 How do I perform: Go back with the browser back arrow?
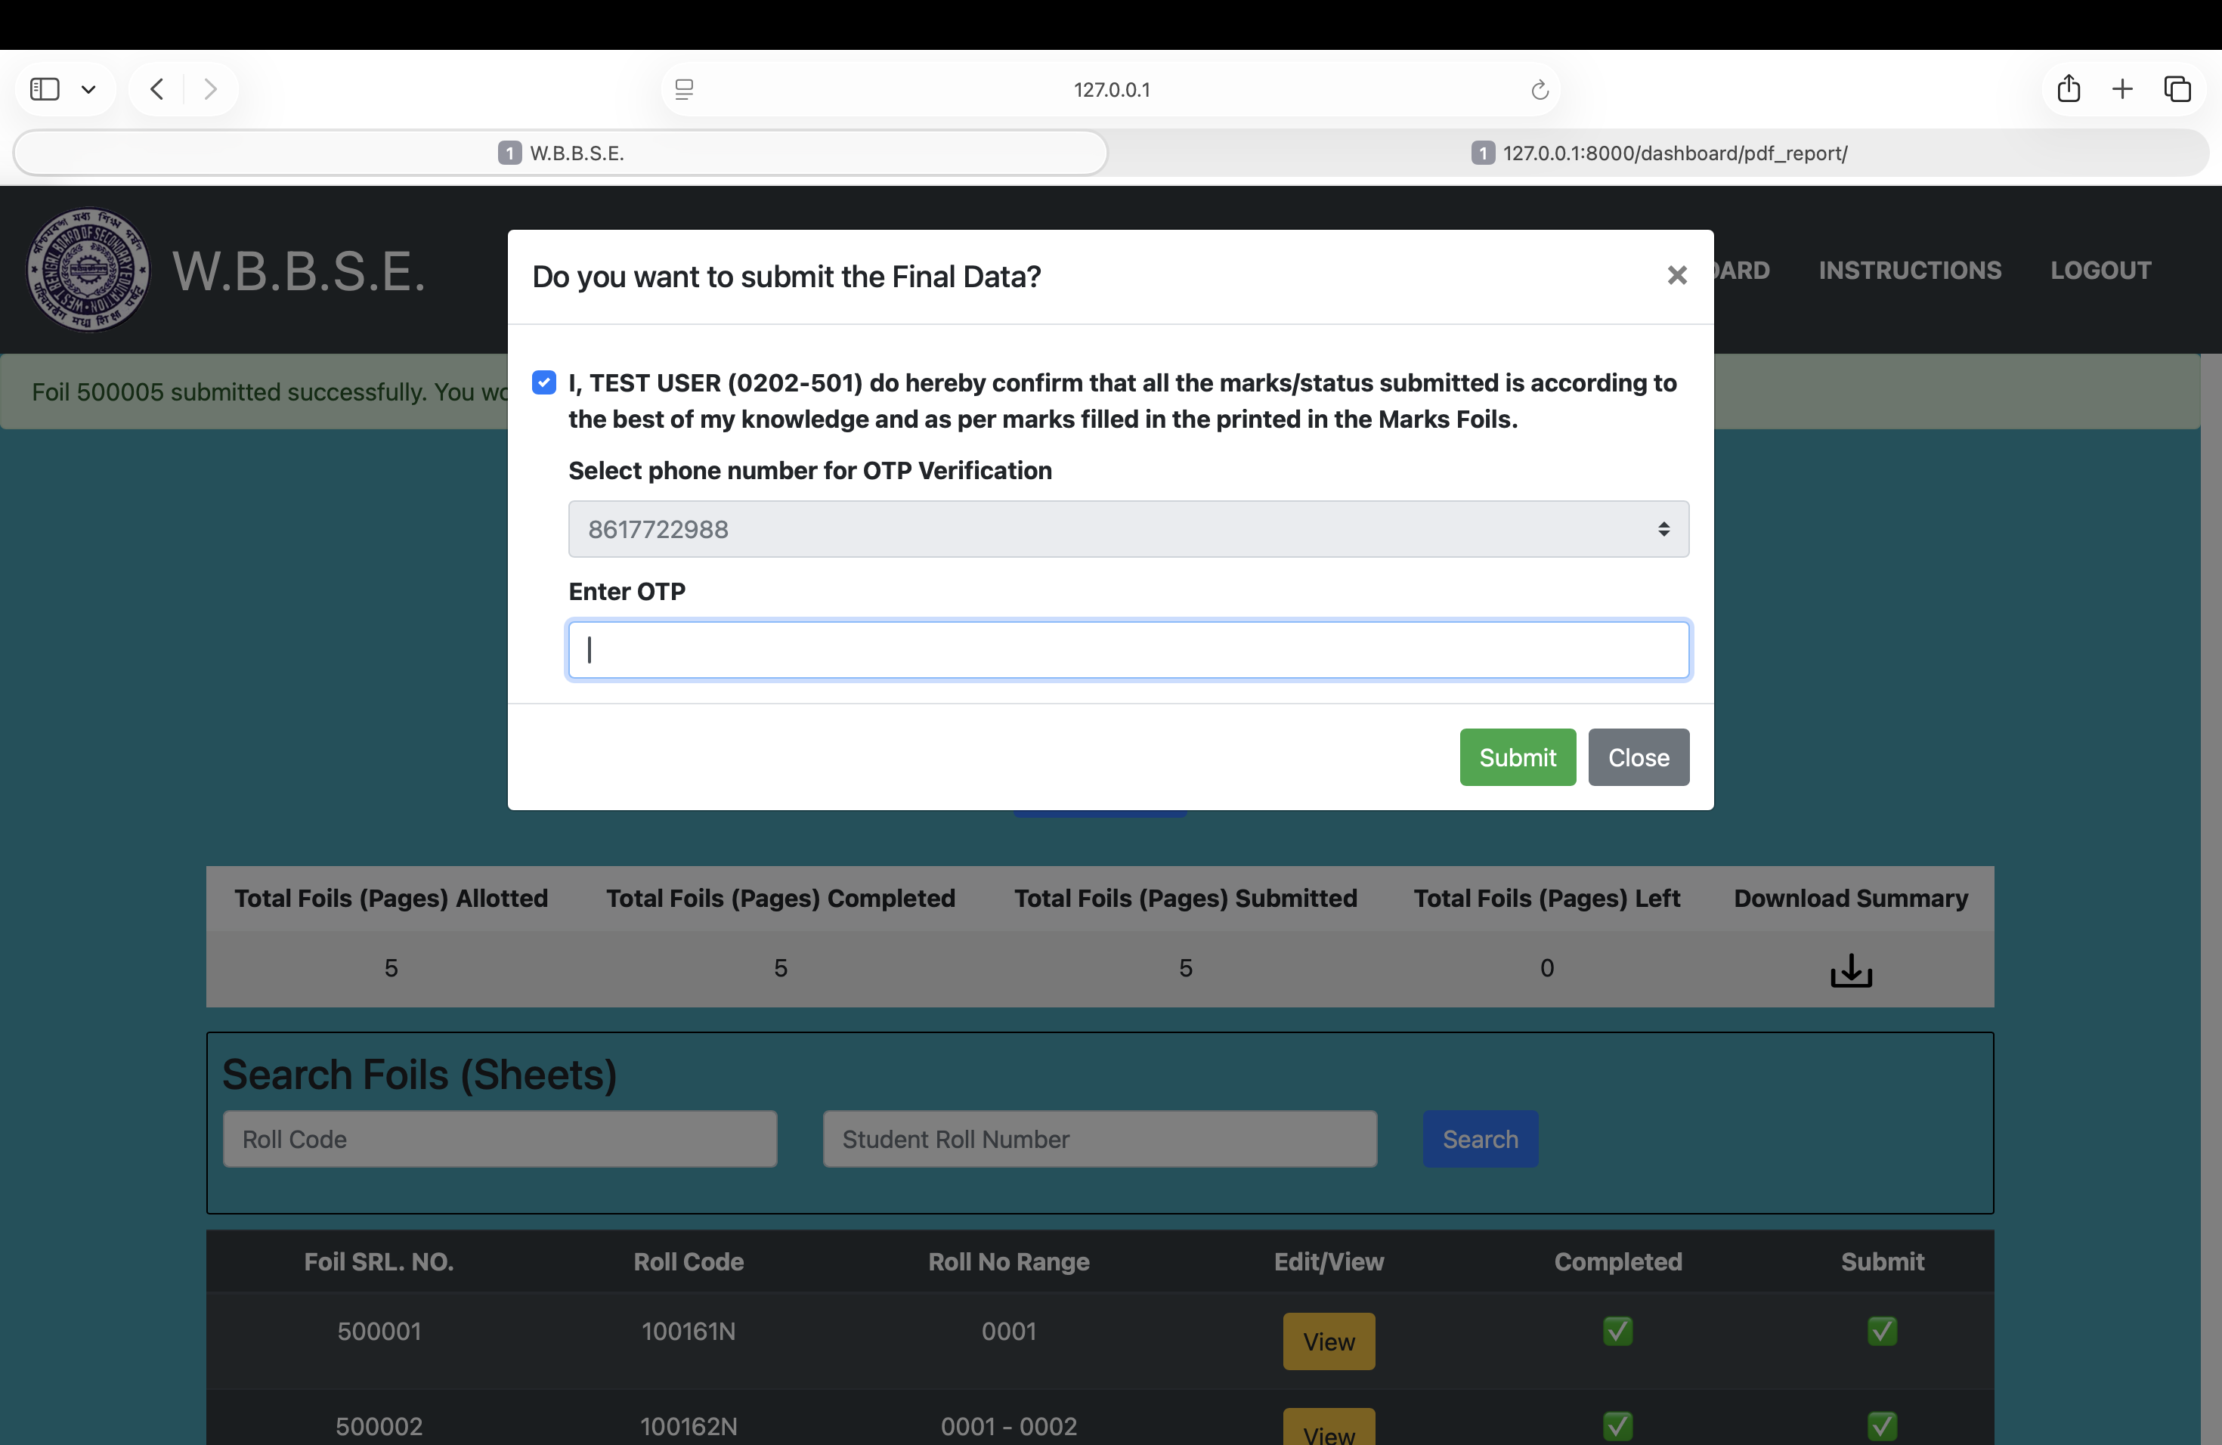click(x=157, y=88)
